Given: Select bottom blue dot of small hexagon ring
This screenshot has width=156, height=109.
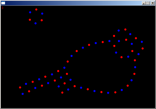Looking at the screenshot, I should tap(36, 23).
